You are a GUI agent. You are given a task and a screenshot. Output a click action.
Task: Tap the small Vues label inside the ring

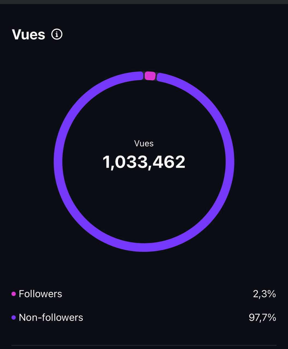[144, 143]
